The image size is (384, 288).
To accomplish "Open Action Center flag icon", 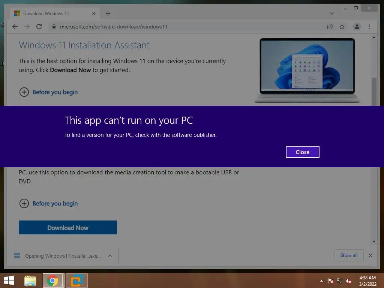I will [331, 281].
